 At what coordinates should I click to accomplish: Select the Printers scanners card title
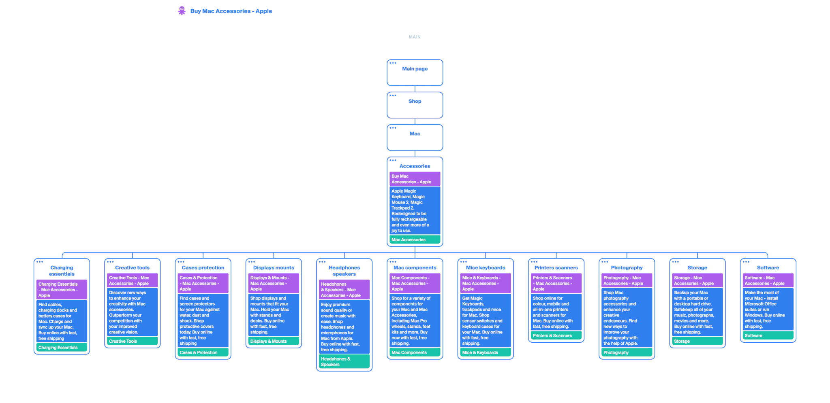click(556, 267)
